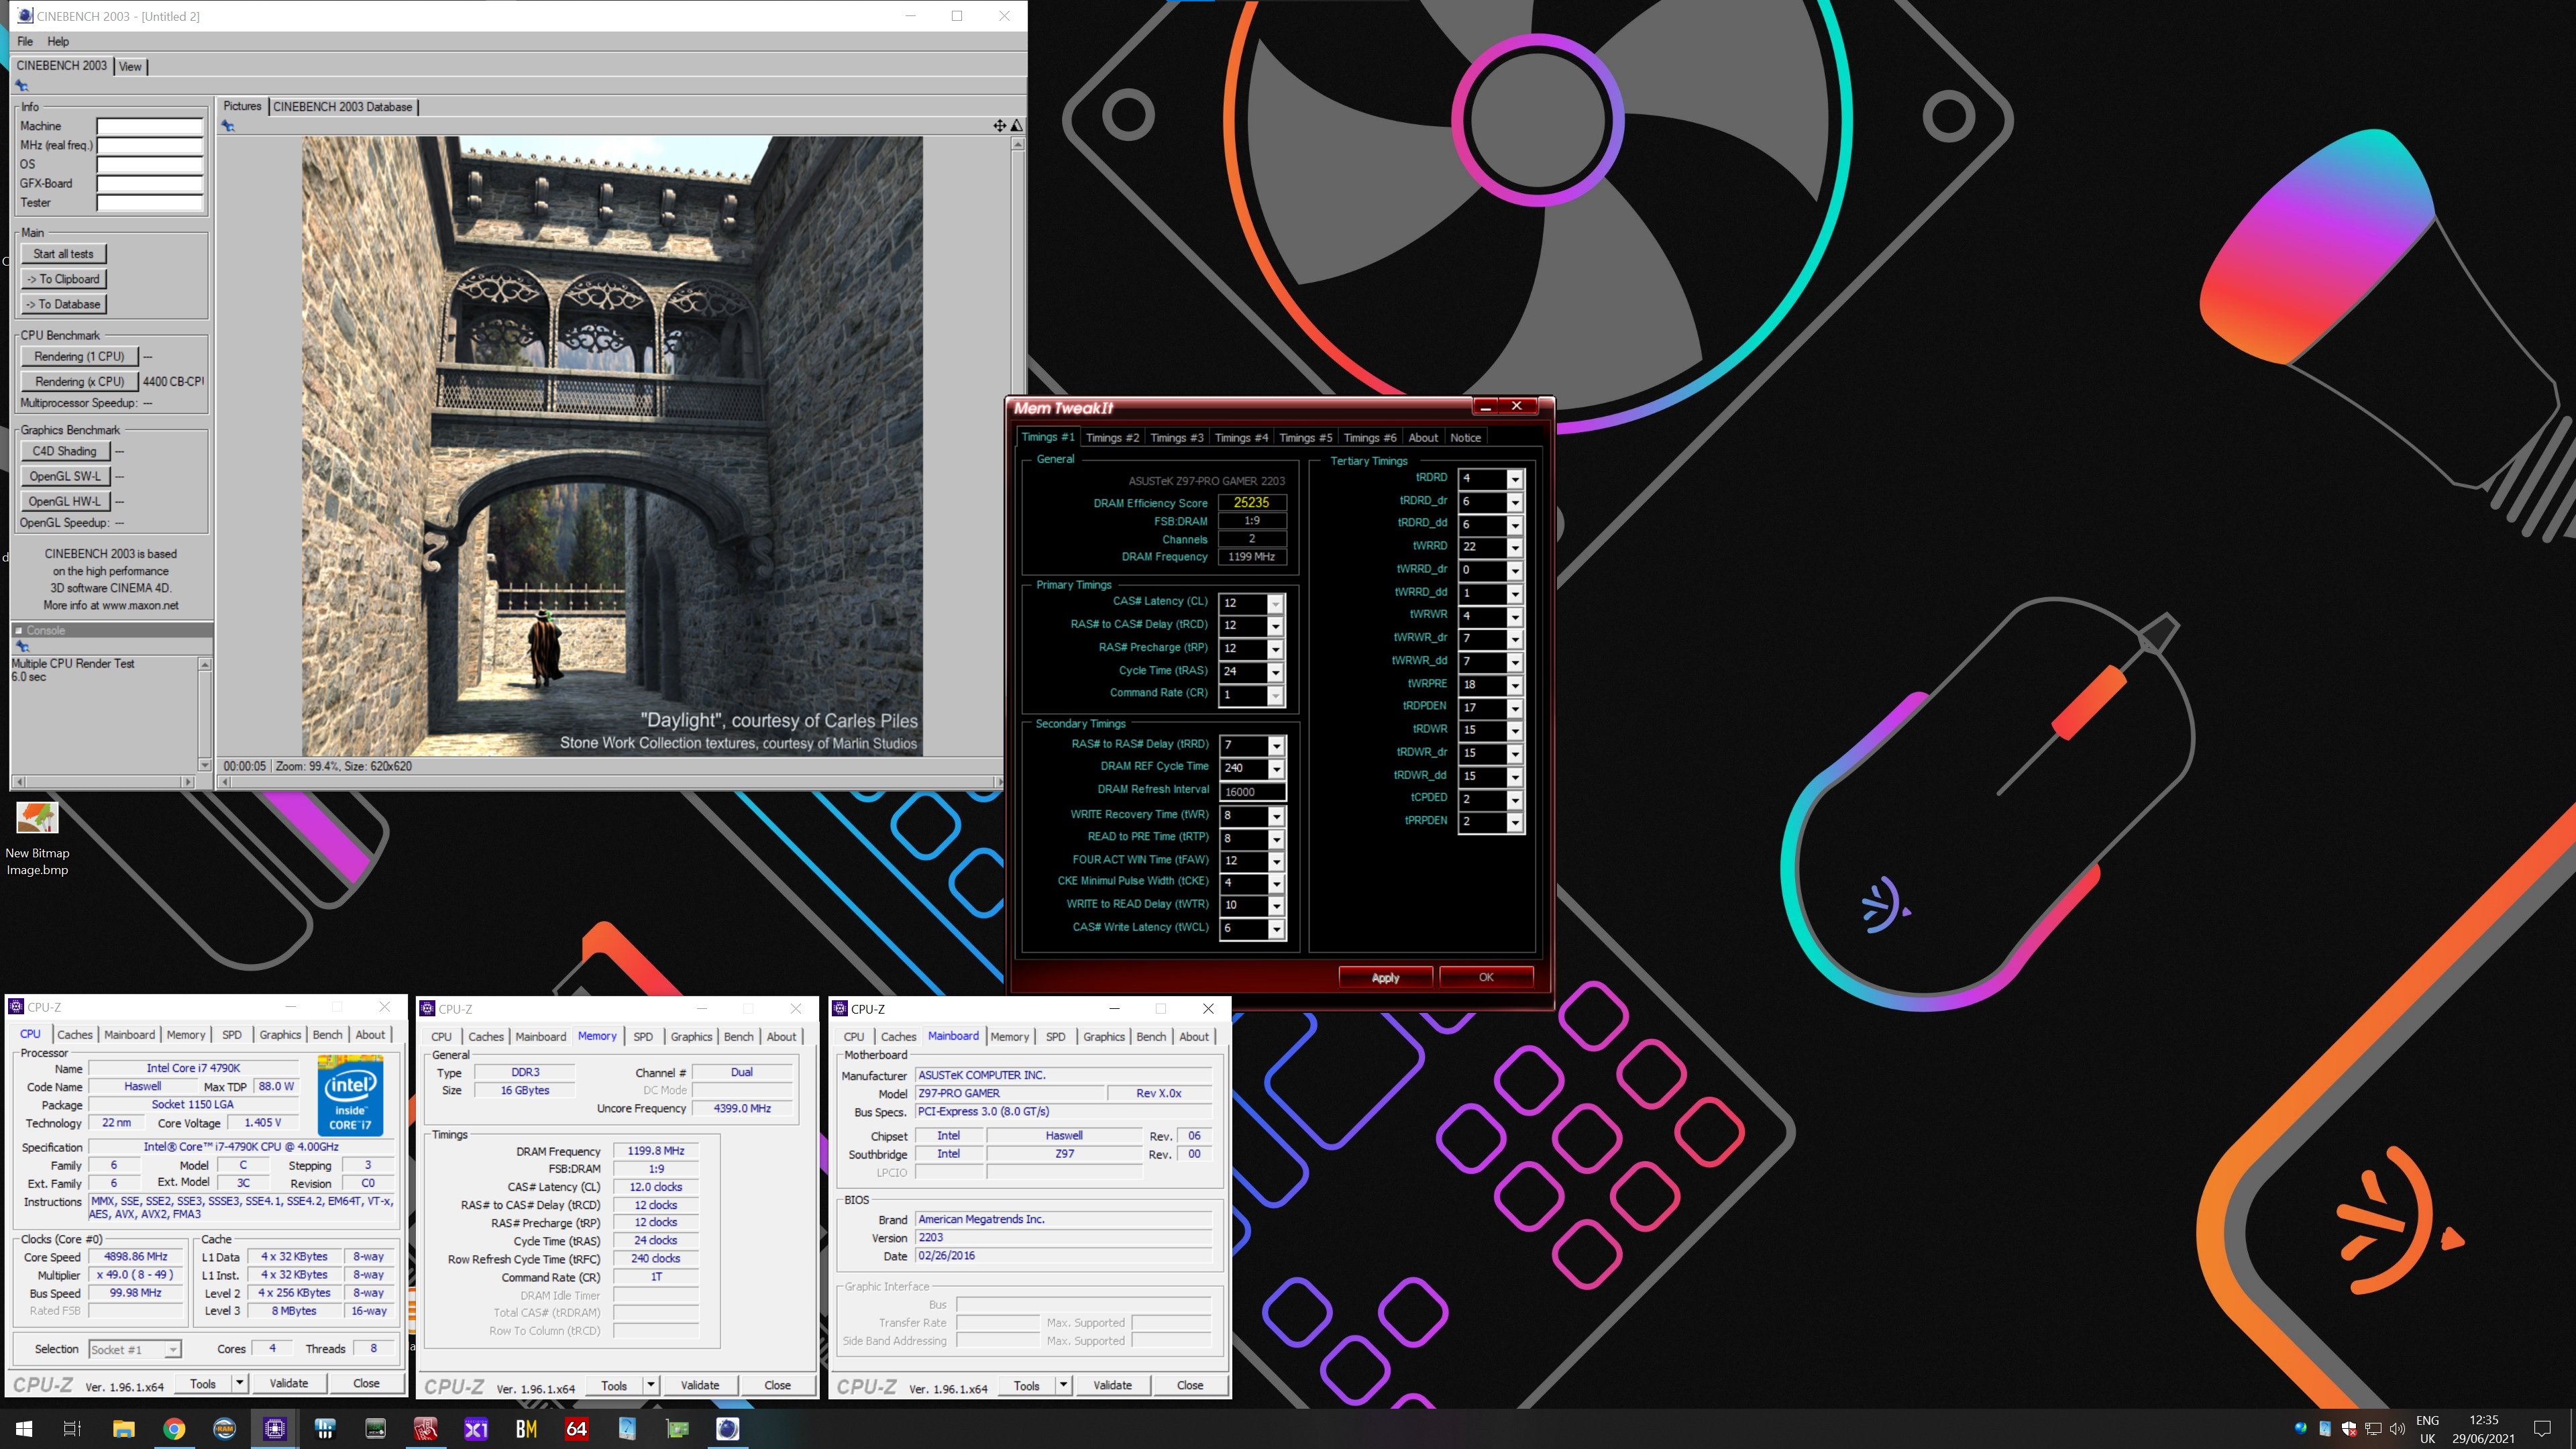
Task: Click the rendered Daylight image in CINEBENCH
Action: tap(612, 446)
